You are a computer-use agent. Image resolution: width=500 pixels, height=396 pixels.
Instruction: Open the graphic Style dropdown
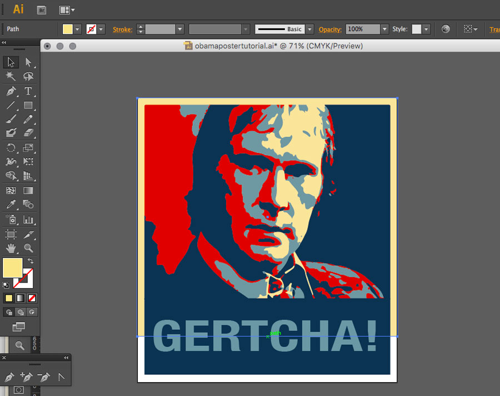tap(426, 29)
